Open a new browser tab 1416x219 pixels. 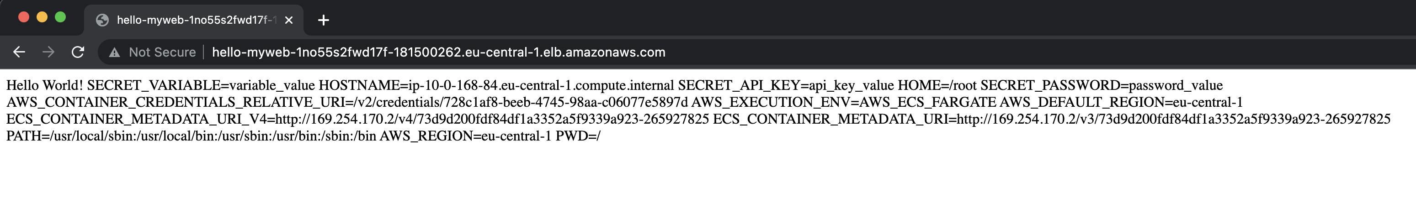pyautogui.click(x=324, y=21)
